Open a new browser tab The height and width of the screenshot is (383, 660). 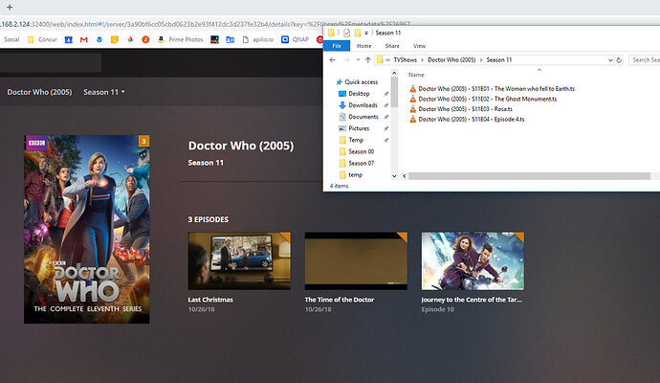[10, 7]
